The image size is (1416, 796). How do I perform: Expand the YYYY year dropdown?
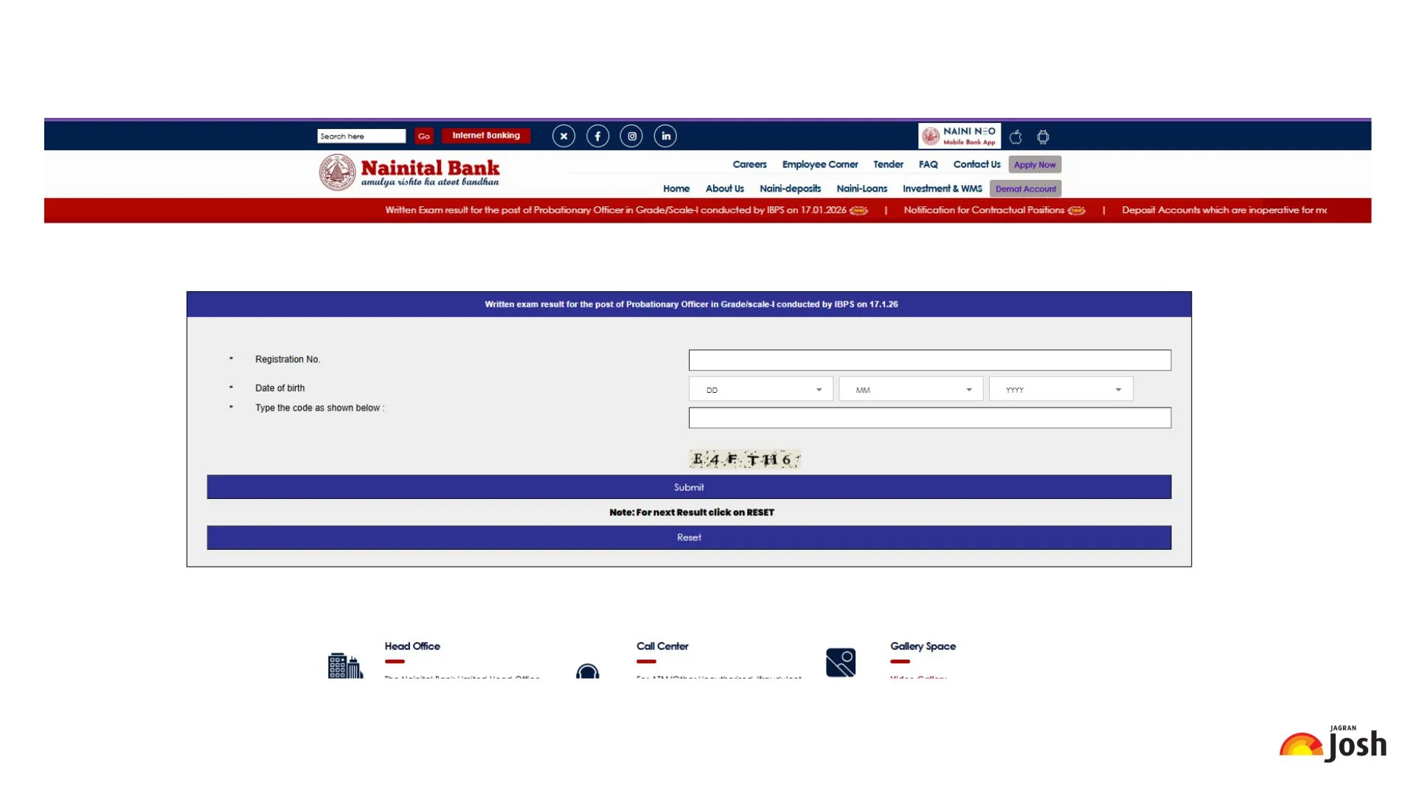(1061, 389)
